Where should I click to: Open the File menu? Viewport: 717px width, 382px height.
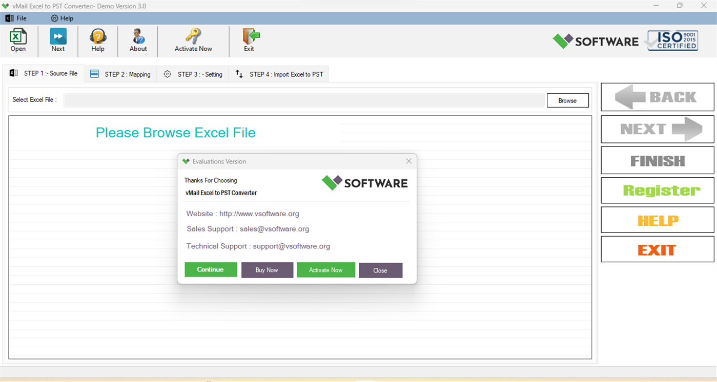tap(15, 18)
